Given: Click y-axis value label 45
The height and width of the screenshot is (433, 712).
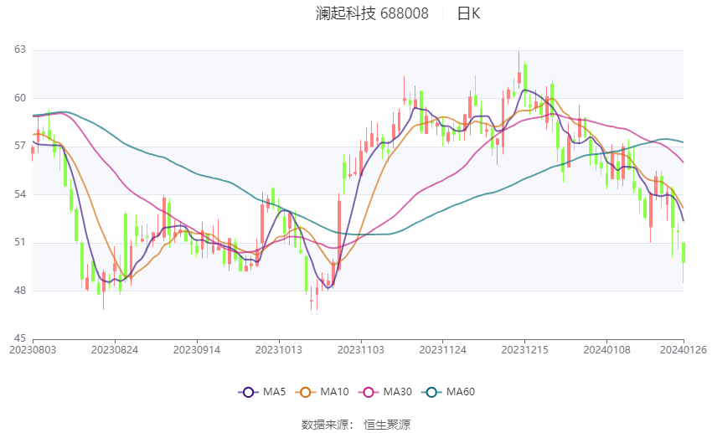Looking at the screenshot, I should point(20,338).
